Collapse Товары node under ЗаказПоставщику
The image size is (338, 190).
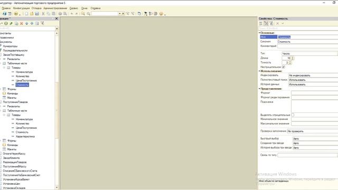pos(4,68)
